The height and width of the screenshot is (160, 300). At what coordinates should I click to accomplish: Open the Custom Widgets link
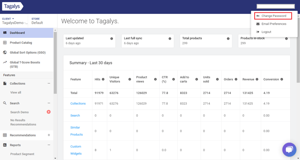[76, 150]
